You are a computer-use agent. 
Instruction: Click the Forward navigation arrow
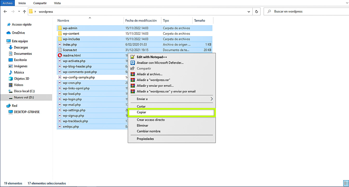[13, 11]
